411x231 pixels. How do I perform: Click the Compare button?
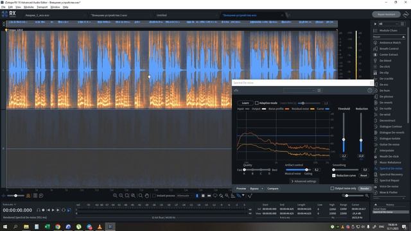pos(273,189)
